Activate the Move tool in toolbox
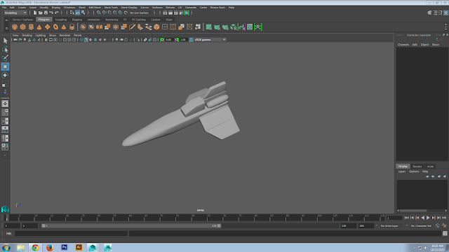The height and width of the screenshot is (252, 449). click(5, 66)
